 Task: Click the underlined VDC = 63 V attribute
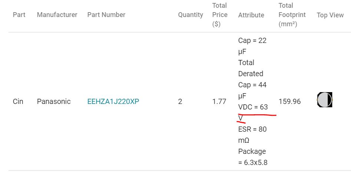[253, 107]
